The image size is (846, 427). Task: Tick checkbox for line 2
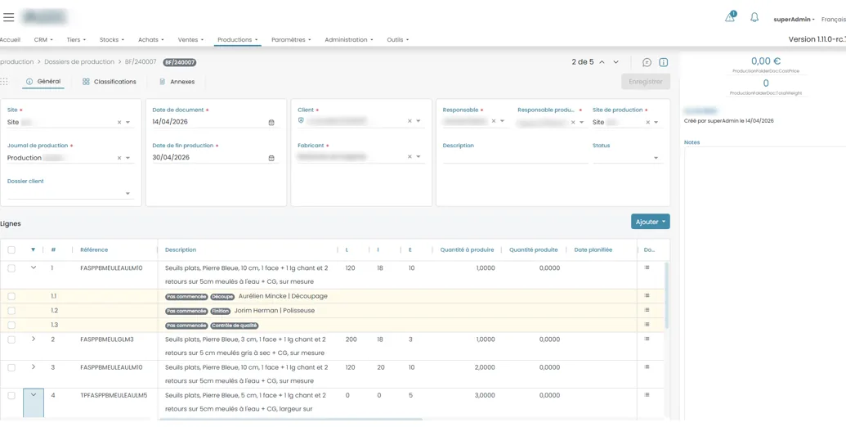tap(11, 339)
